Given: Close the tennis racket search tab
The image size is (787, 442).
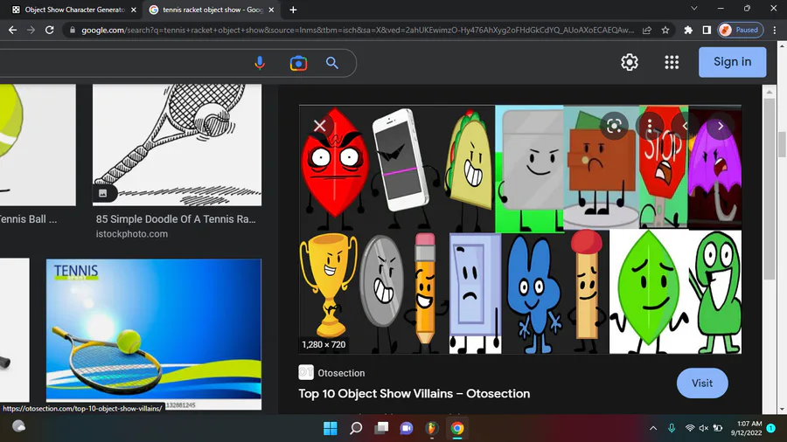Looking at the screenshot, I should 271,10.
